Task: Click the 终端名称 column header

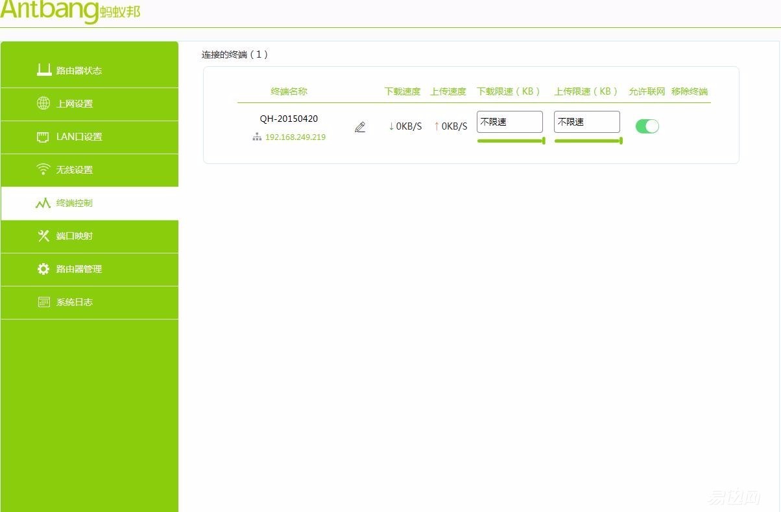Action: 289,91
